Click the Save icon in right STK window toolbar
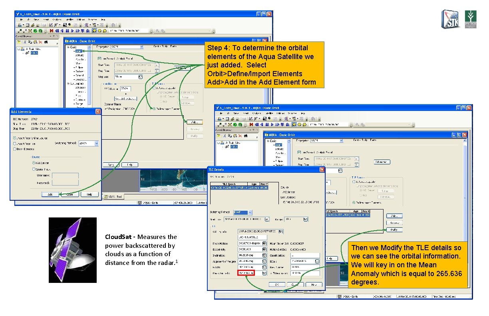The height and width of the screenshot is (316, 489). pos(237,119)
